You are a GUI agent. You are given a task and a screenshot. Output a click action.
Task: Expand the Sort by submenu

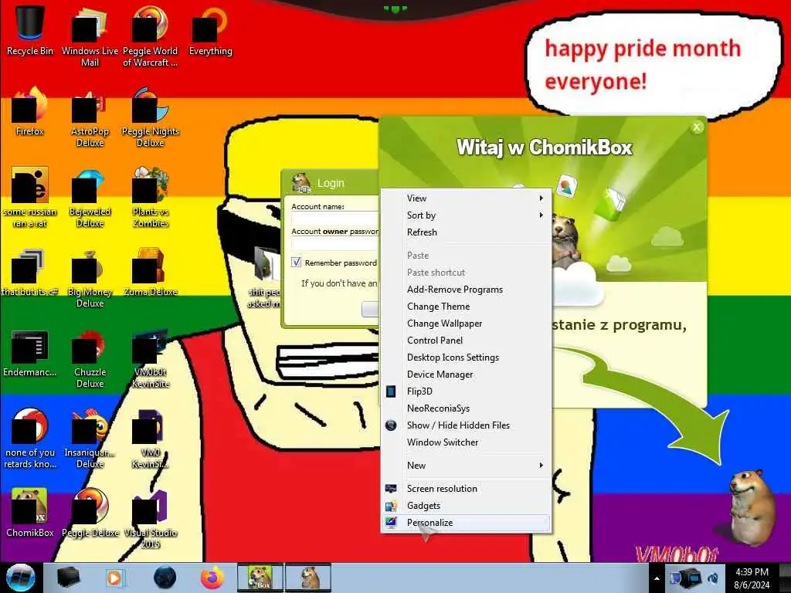(x=466, y=215)
